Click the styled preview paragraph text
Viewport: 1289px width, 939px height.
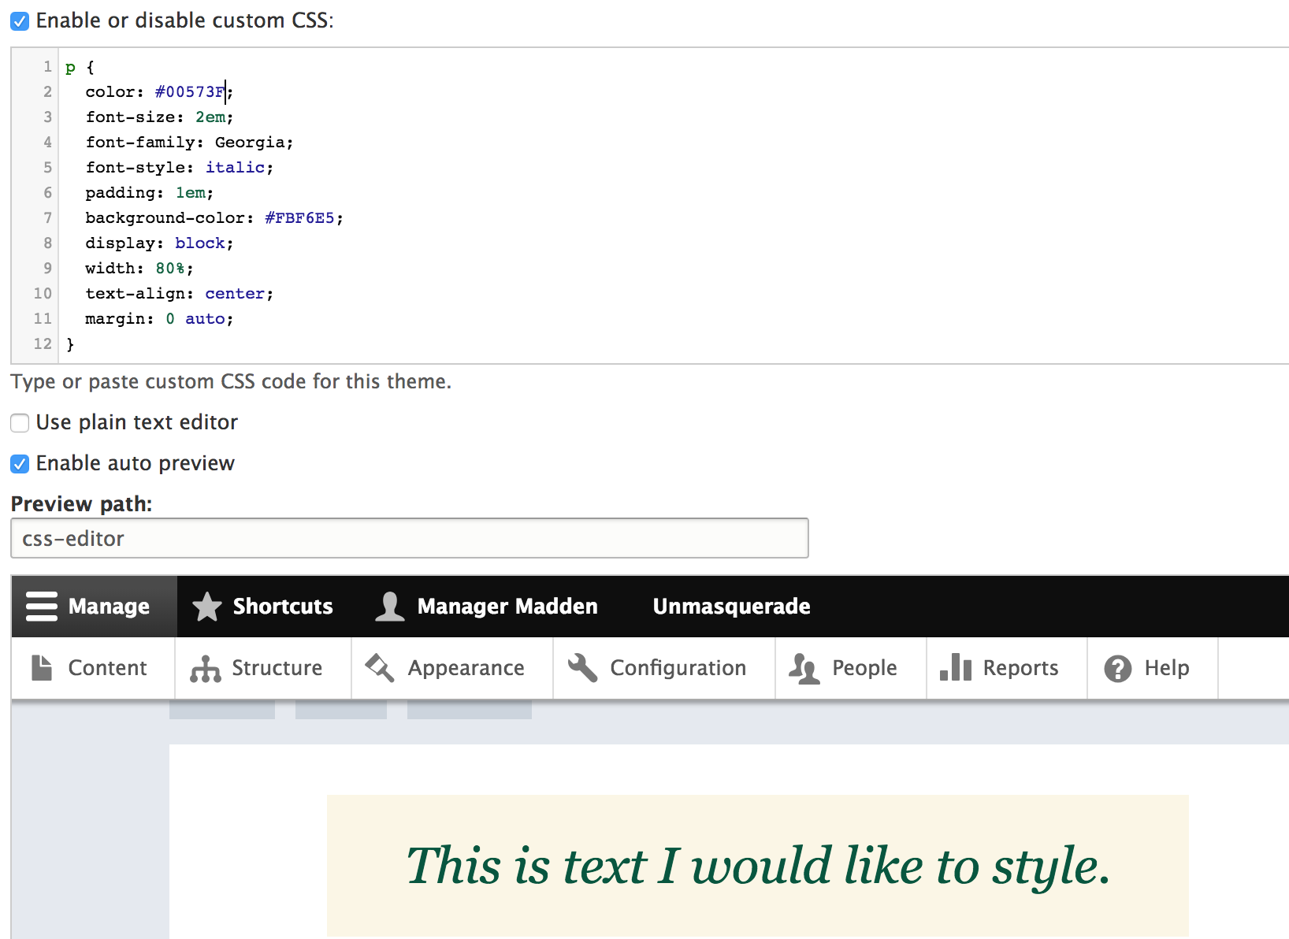[758, 866]
